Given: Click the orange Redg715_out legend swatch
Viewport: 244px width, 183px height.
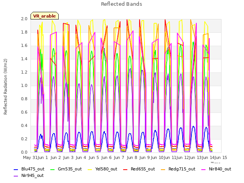Looking at the screenshot, I should pos(163,169).
